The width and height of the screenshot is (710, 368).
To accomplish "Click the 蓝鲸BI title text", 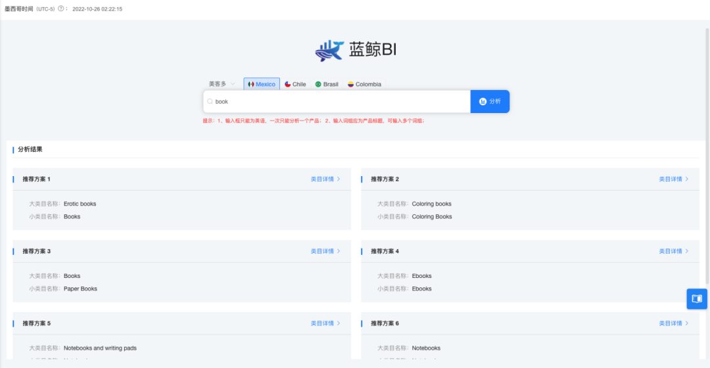I will [x=373, y=49].
